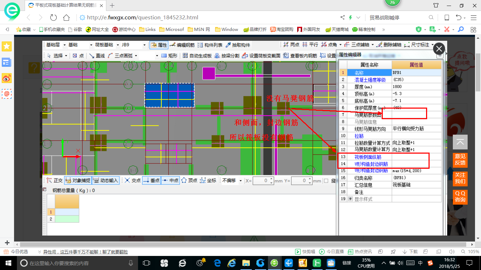Open the 网址大全 bookmark
The height and width of the screenshot is (270, 481).
[98, 30]
